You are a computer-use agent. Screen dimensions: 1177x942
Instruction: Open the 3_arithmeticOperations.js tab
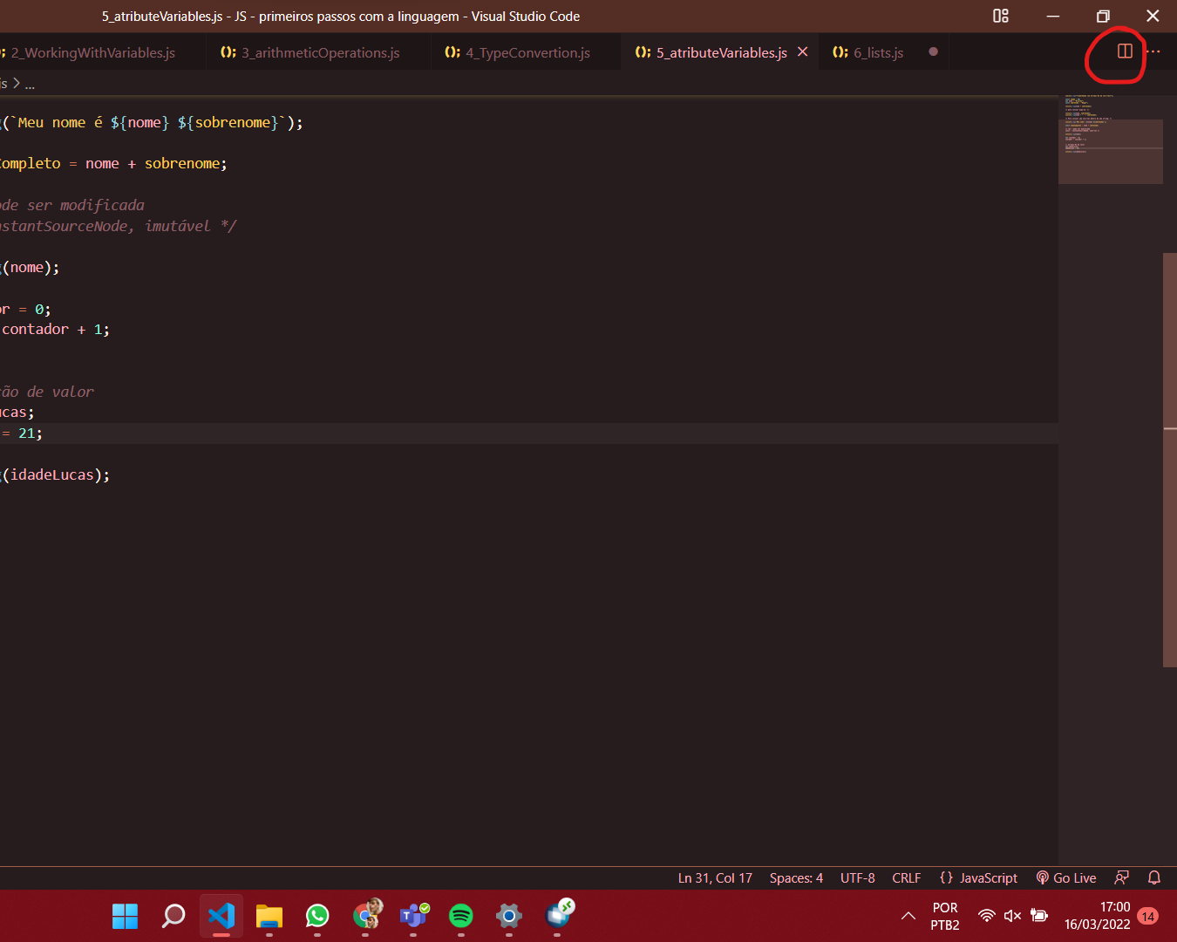coord(318,52)
